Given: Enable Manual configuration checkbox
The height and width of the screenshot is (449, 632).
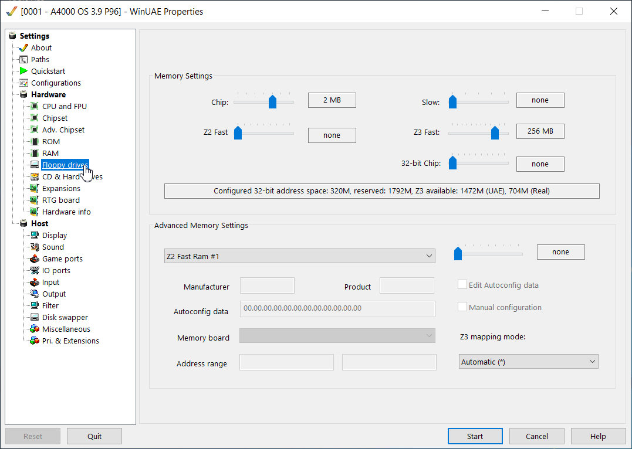Looking at the screenshot, I should (462, 307).
